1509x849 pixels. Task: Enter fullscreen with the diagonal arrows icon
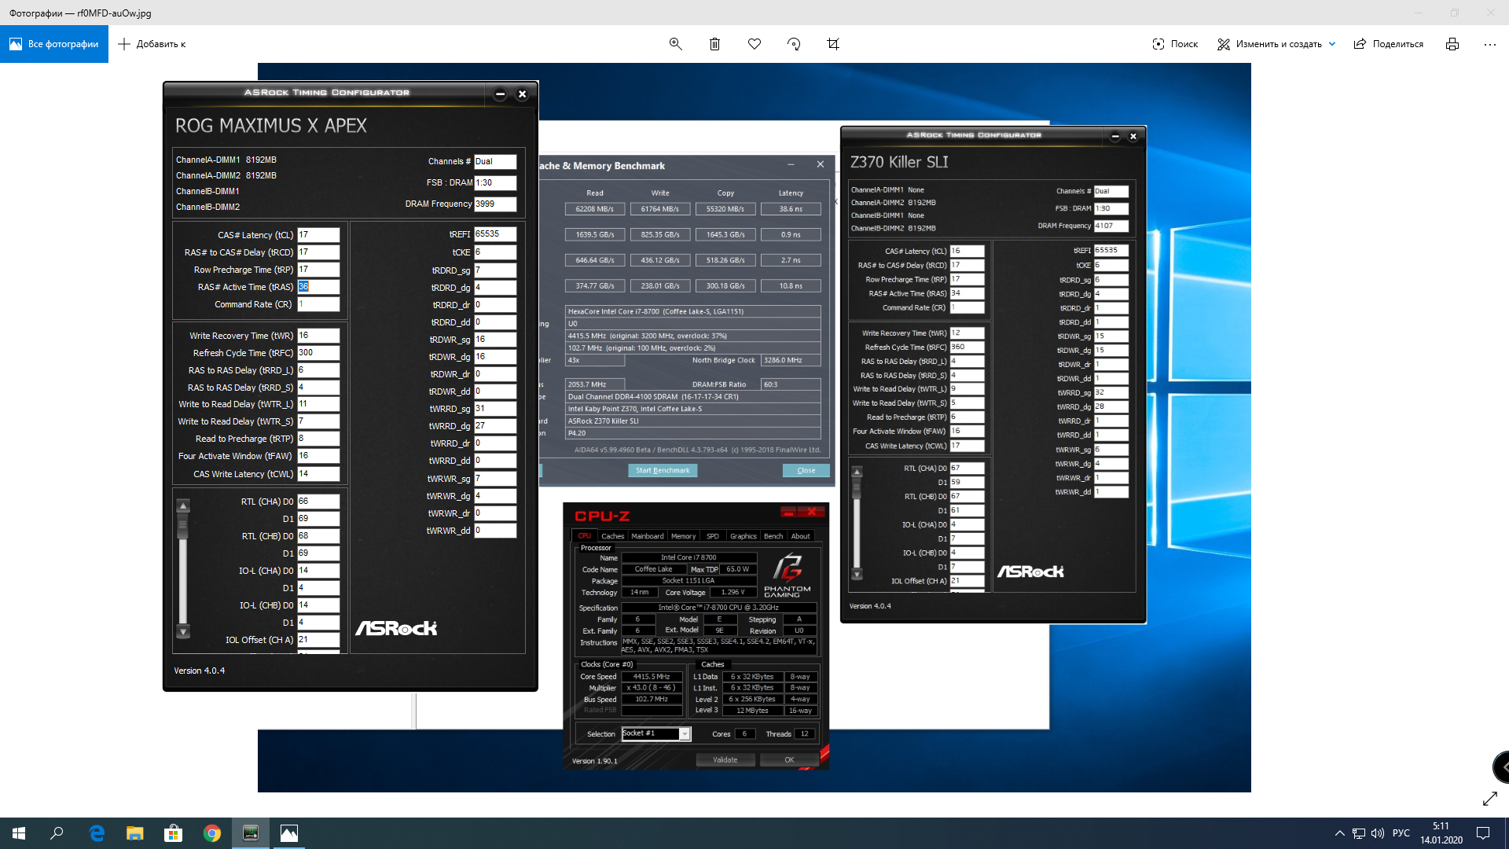[x=1489, y=799]
